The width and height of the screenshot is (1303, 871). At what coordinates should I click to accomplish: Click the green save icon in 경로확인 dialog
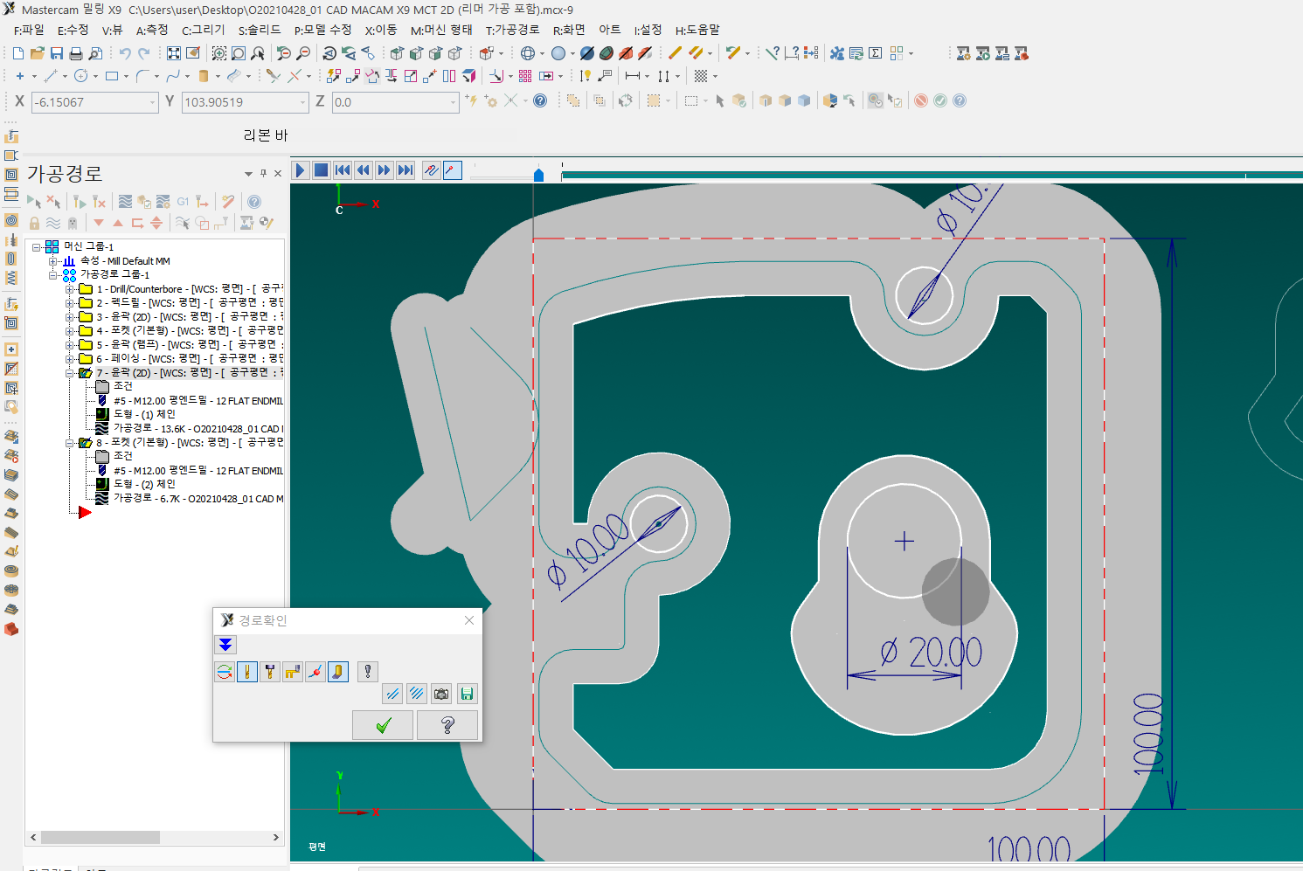click(x=467, y=694)
